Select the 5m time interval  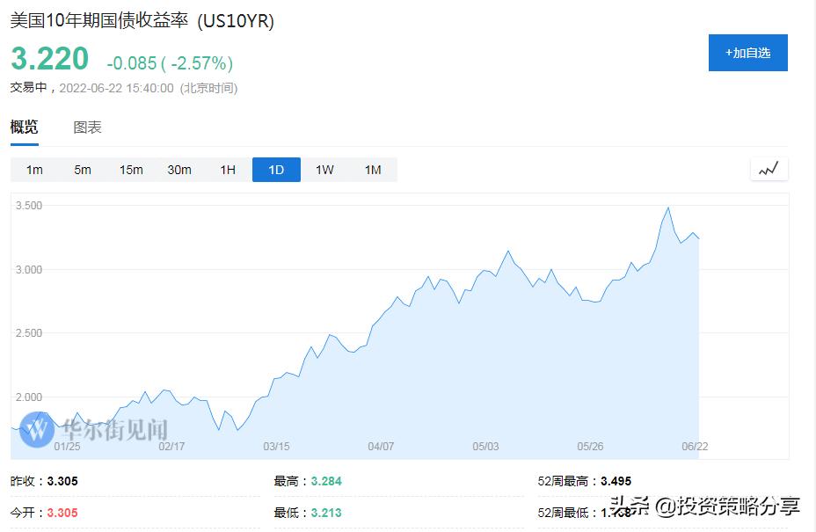[82, 169]
